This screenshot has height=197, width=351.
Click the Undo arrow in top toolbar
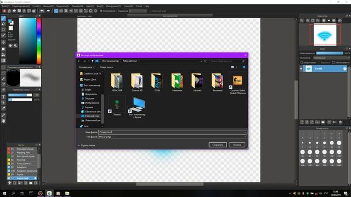coord(42,11)
